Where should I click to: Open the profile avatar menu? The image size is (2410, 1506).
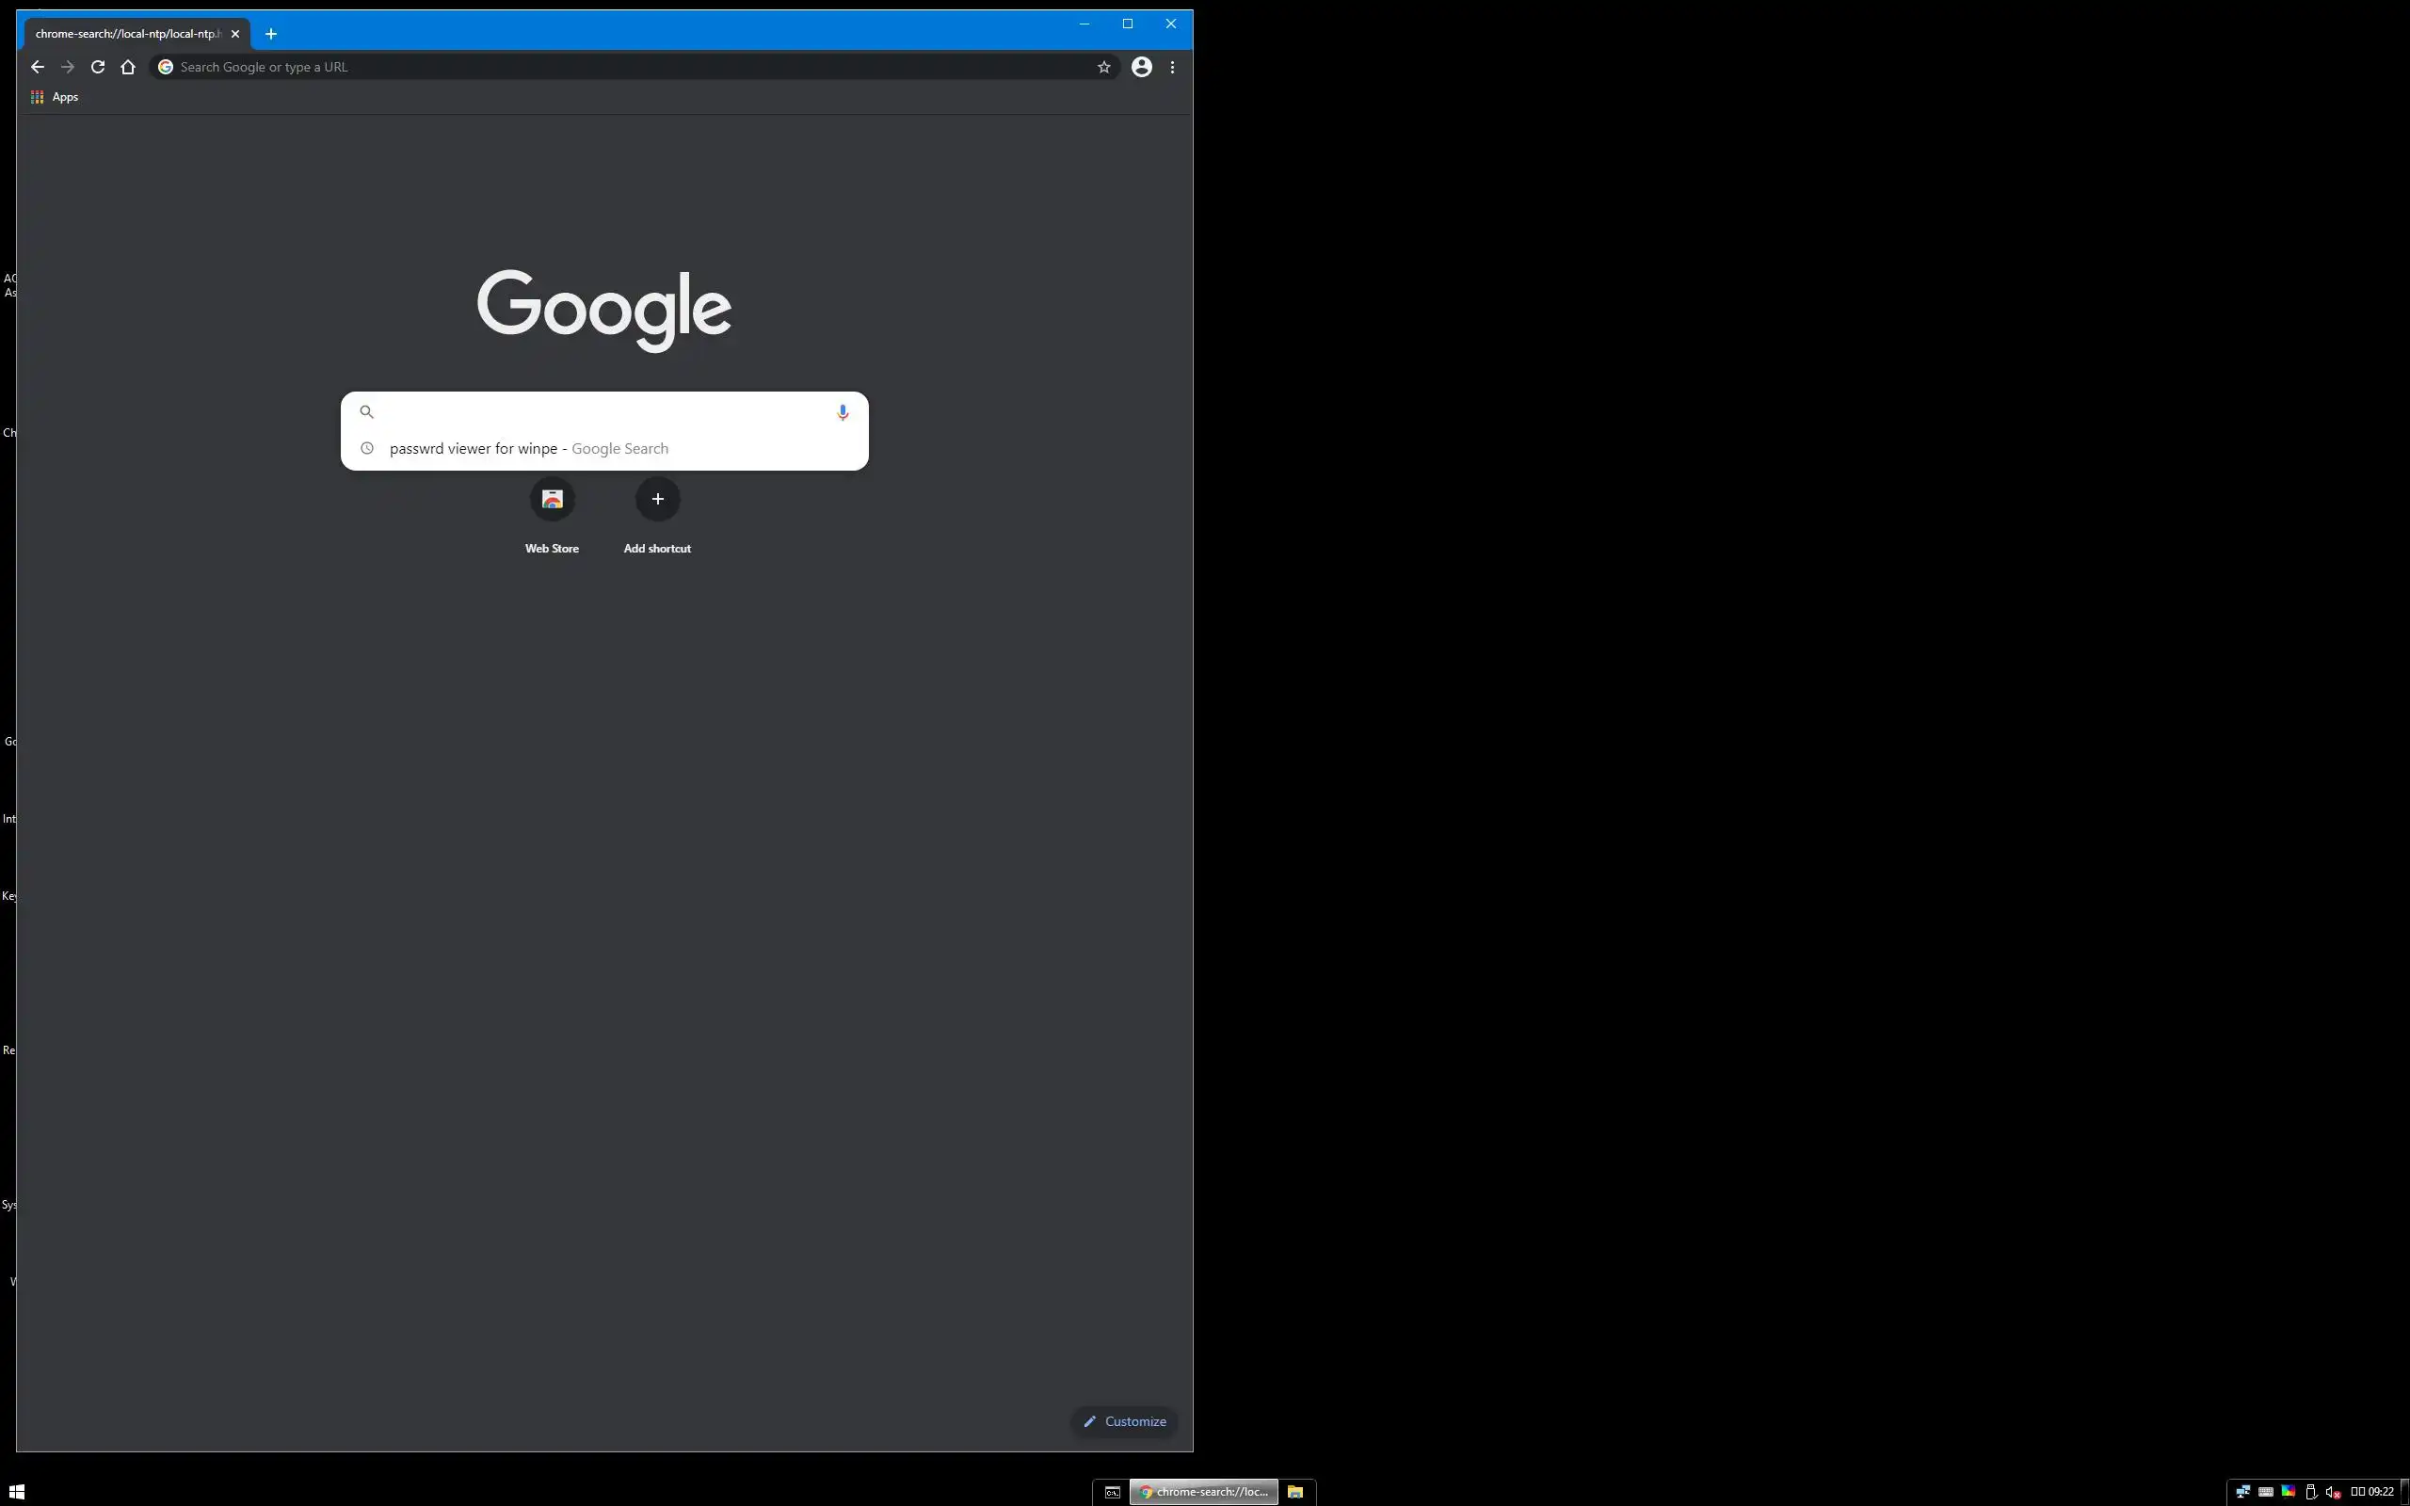coord(1141,67)
